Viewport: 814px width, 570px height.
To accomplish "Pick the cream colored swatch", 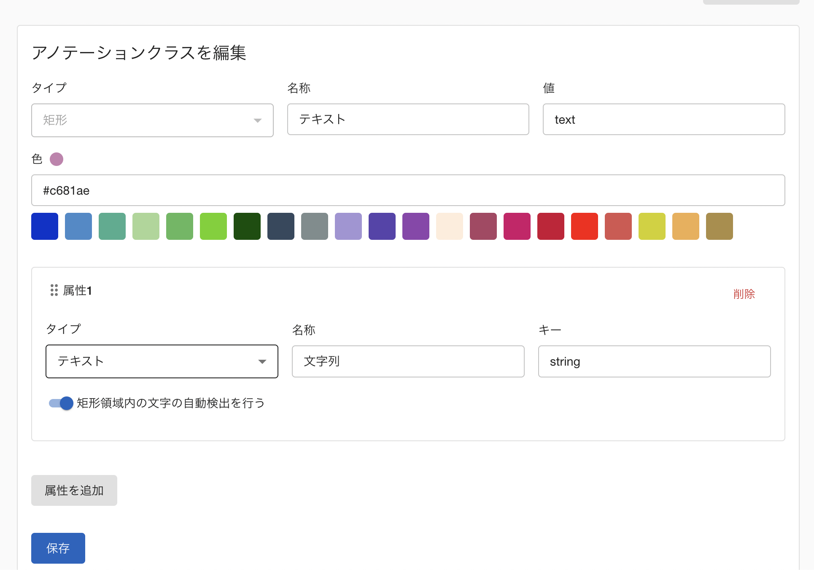I will tap(450, 226).
